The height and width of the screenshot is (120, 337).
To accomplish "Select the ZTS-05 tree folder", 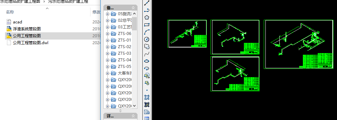I will click(x=121, y=67).
